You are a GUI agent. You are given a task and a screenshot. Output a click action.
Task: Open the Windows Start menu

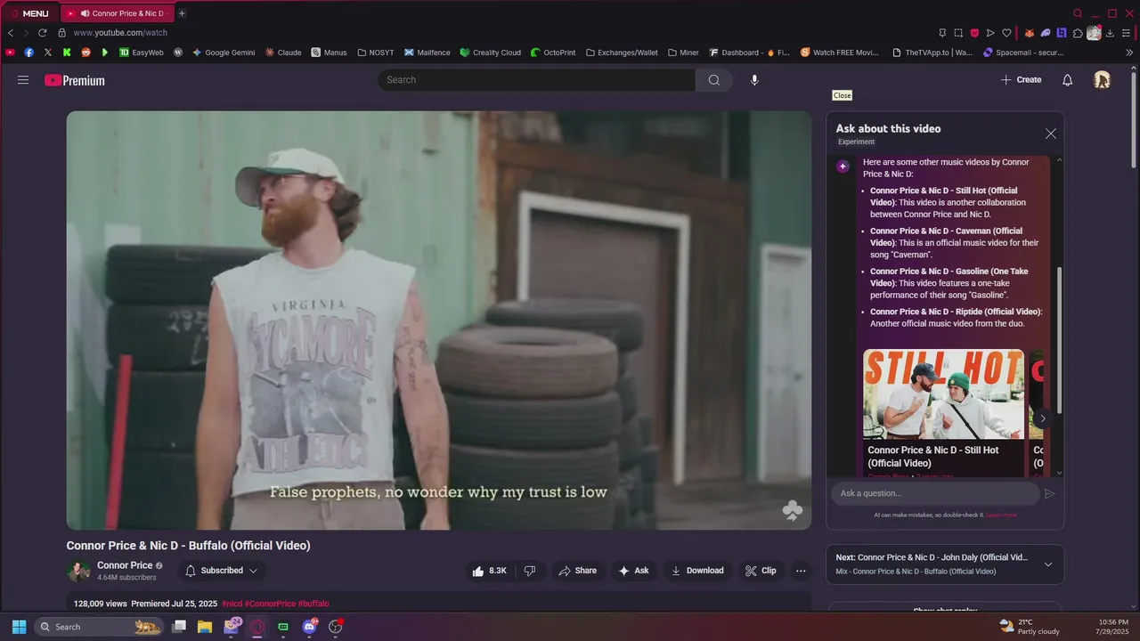[19, 627]
